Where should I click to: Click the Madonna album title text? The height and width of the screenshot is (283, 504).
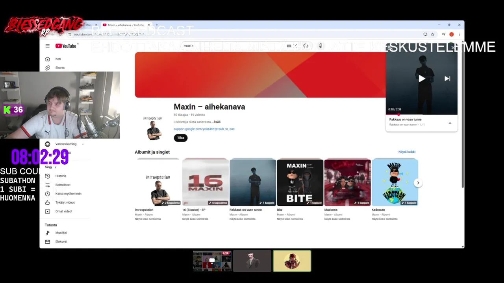(331, 210)
